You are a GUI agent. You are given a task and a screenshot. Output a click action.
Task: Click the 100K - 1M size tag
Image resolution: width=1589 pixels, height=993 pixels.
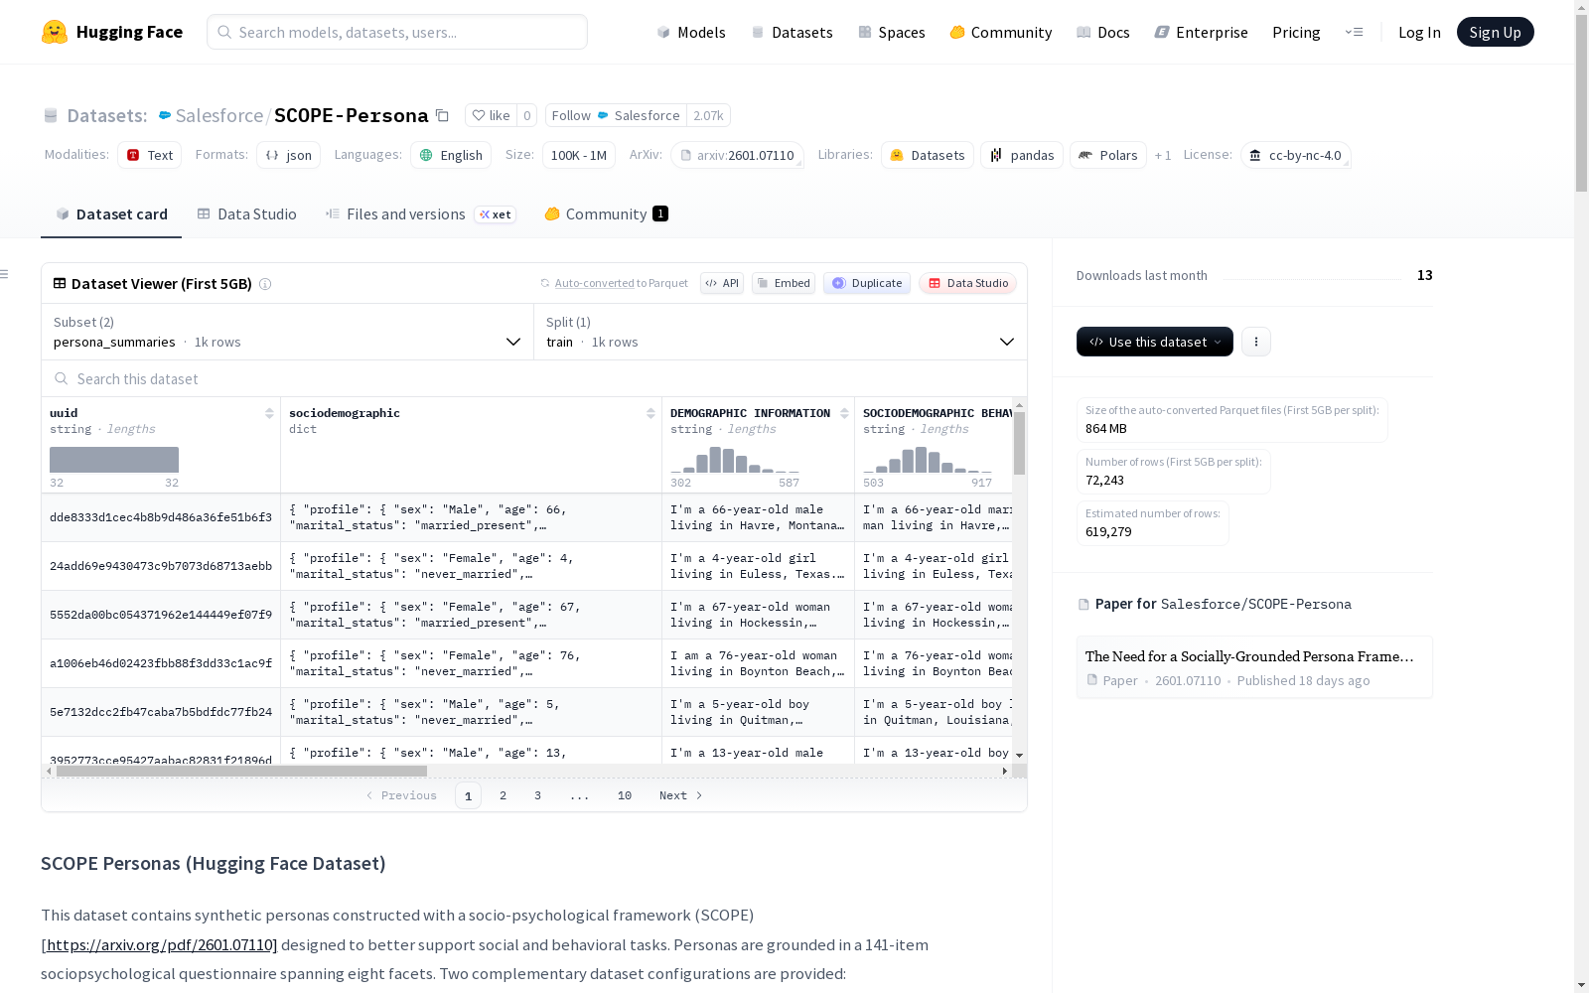click(x=579, y=155)
